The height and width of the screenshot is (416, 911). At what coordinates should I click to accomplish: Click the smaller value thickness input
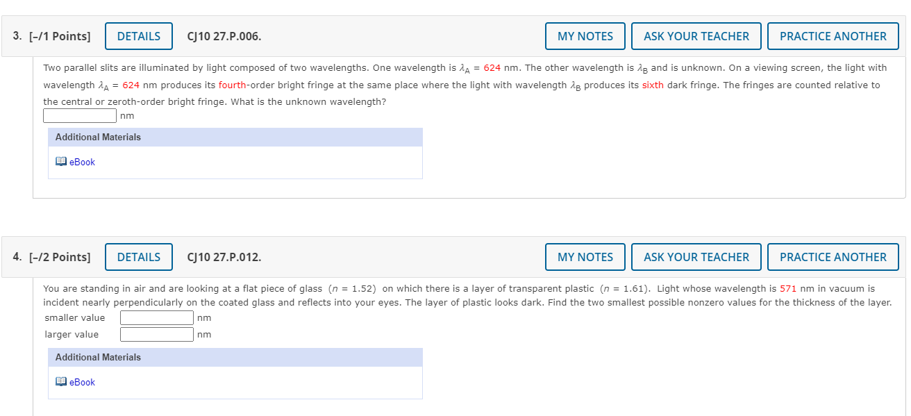pos(157,318)
